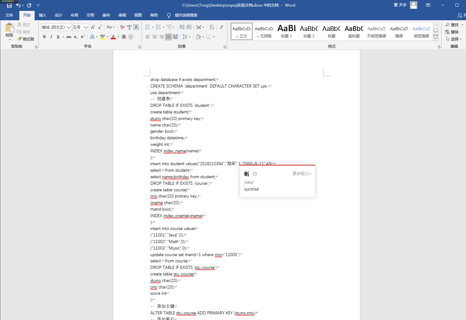Viewport: 466px width, 320px height.
Task: Open the font name dropdown
Action: point(69,27)
